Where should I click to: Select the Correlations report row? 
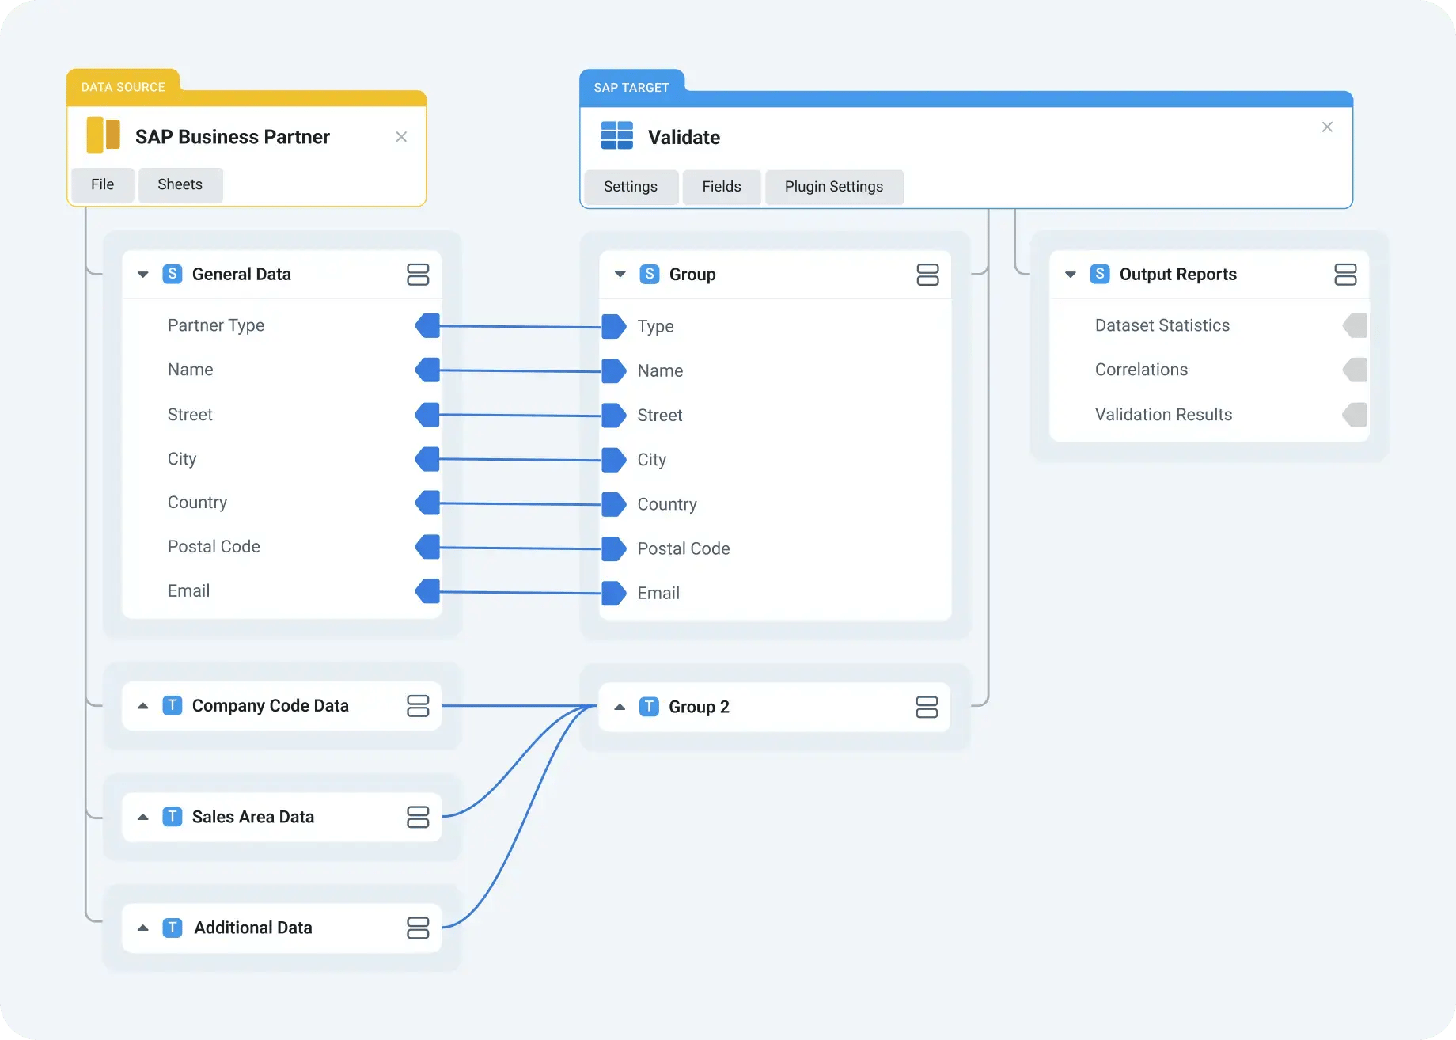click(1208, 370)
